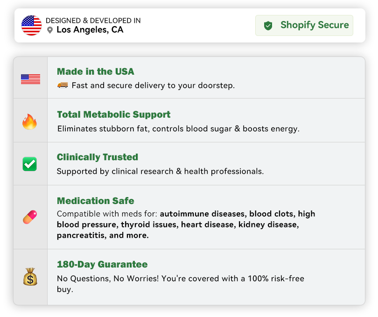The height and width of the screenshot is (317, 378).
Task: Click the small USA flag icon
Action: click(x=30, y=79)
